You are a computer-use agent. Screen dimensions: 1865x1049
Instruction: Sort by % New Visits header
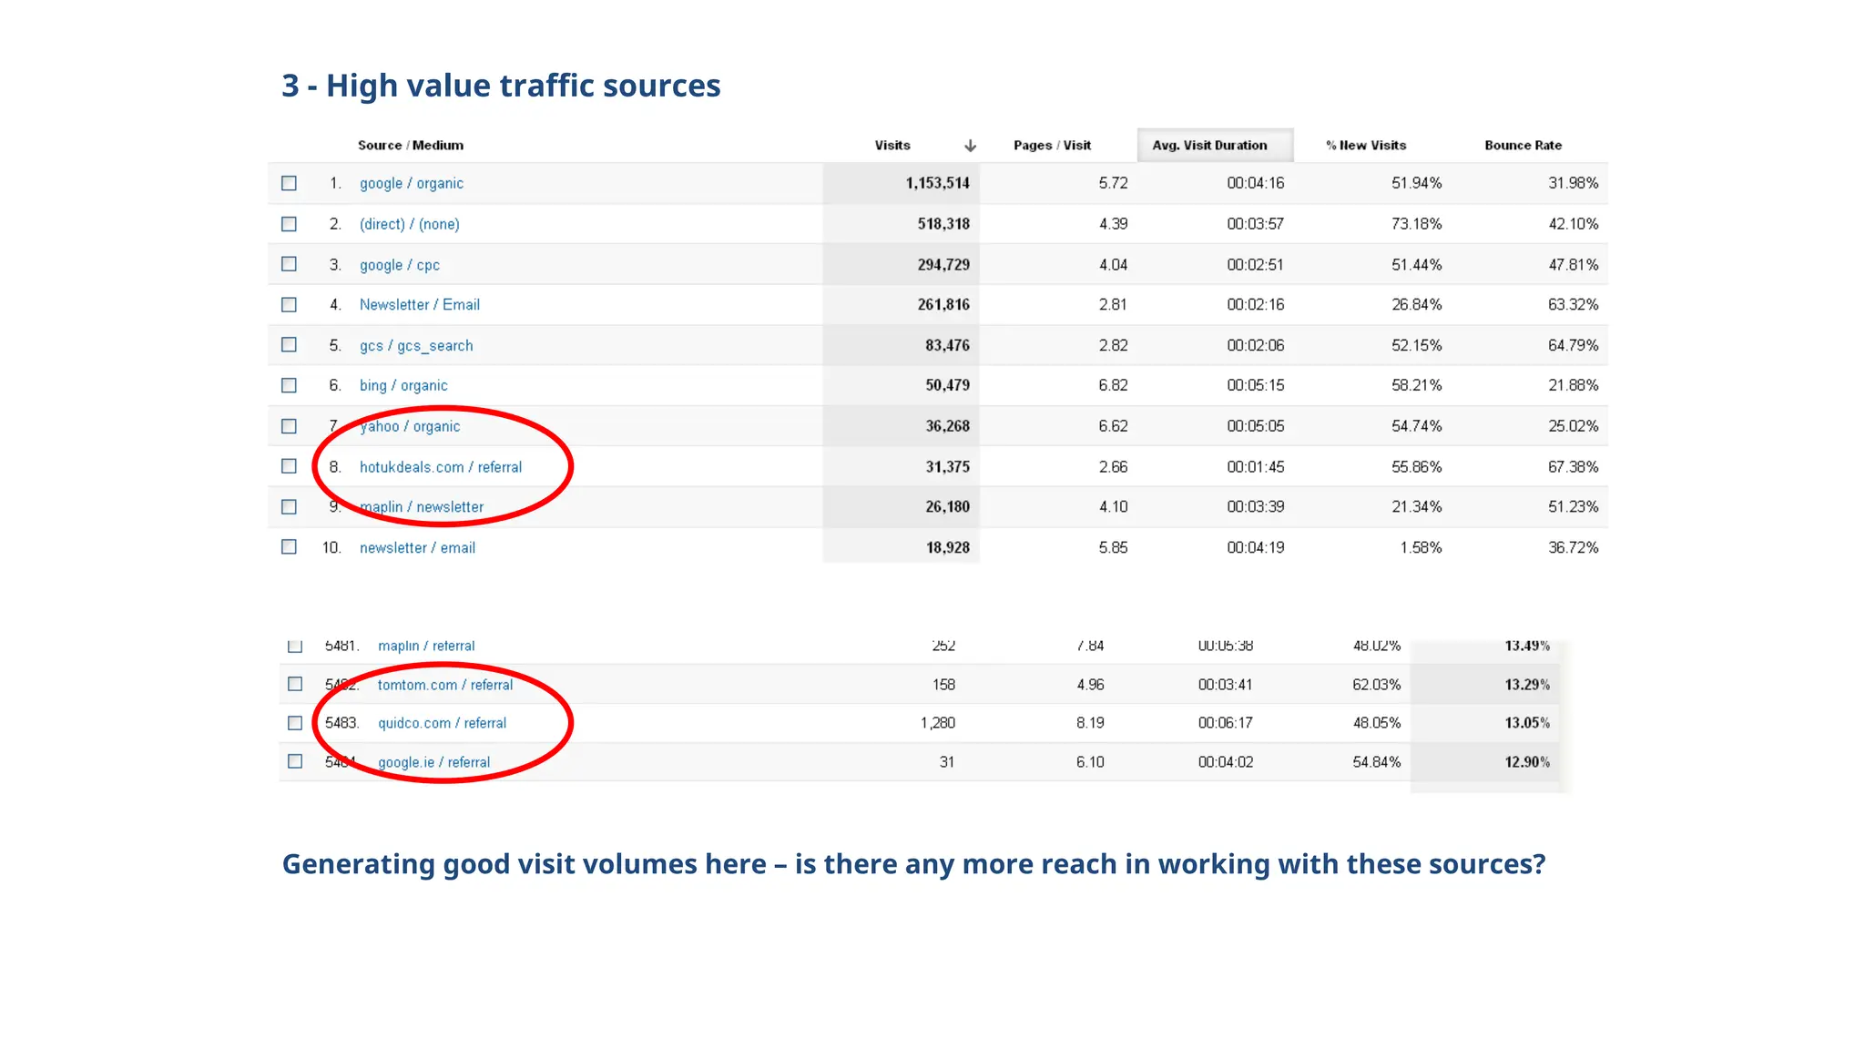tap(1366, 146)
